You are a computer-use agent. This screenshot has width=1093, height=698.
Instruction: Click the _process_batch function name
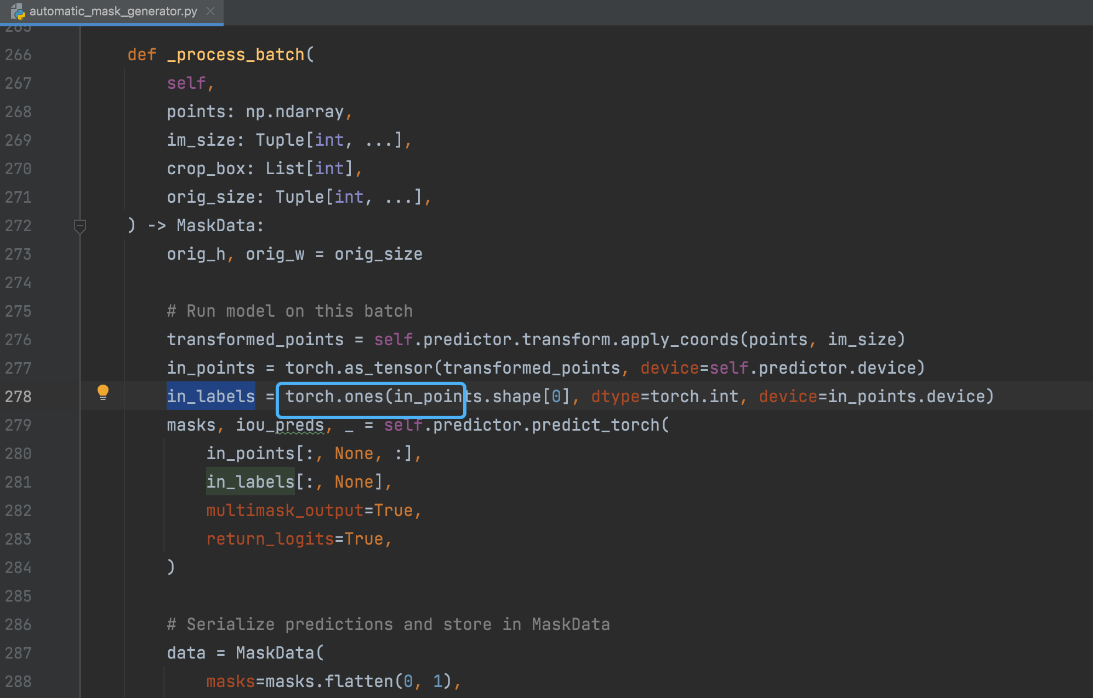[236, 55]
